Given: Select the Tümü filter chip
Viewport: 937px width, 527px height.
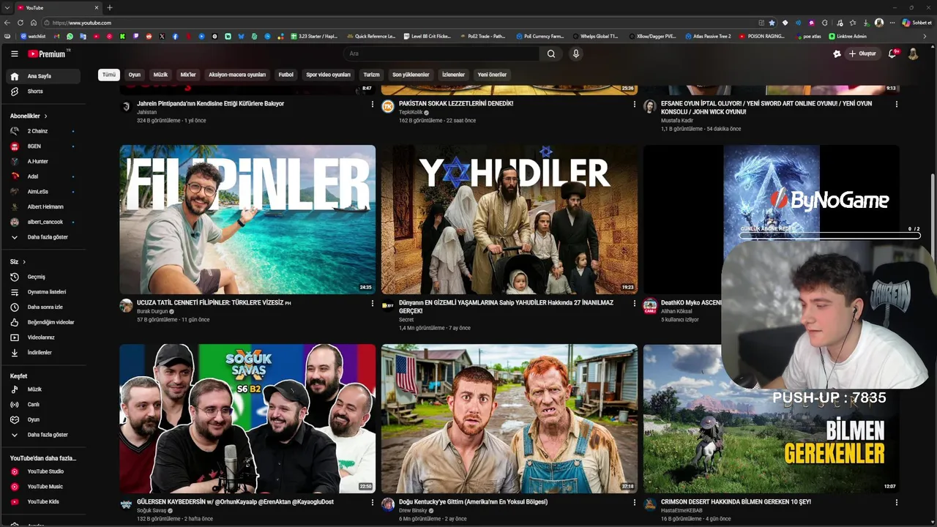Looking at the screenshot, I should tap(109, 75).
